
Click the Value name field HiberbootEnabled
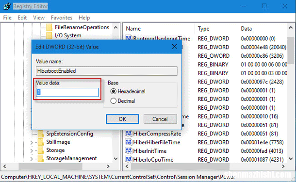[x=106, y=71]
